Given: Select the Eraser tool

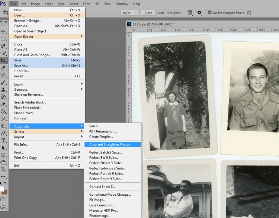Looking at the screenshot, I should 3,104.
